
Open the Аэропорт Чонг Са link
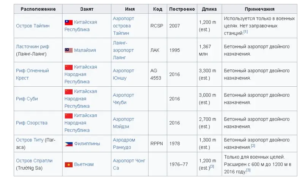tap(129, 164)
